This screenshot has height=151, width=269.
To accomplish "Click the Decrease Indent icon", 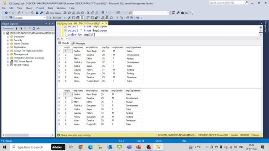I will pos(127,18).
